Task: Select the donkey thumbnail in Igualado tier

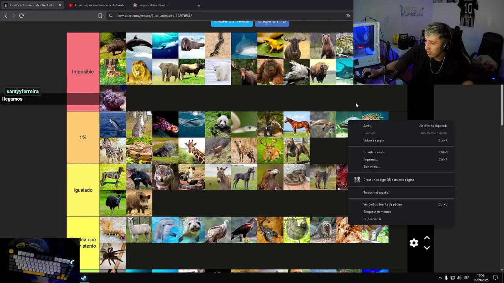Action: click(218, 177)
